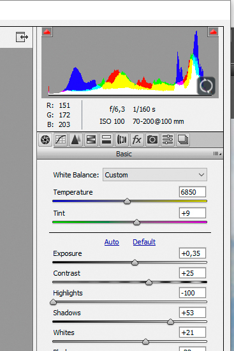Open the Basic panel flyout menu
This screenshot has width=234, height=351.
tap(217, 154)
